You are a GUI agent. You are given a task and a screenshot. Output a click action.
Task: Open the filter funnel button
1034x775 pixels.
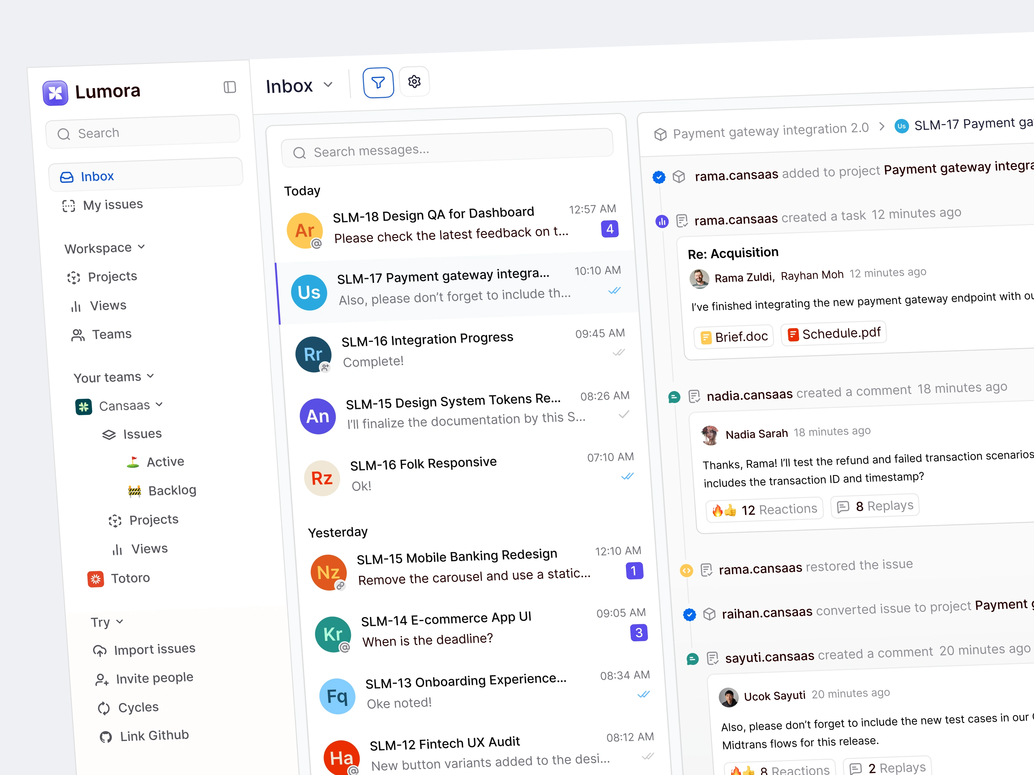(378, 83)
